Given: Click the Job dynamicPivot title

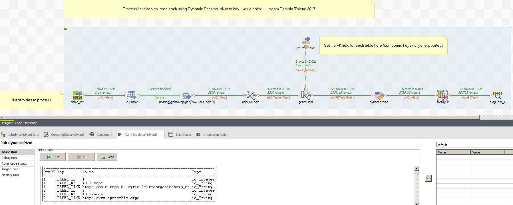Looking at the screenshot, I should tap(17, 143).
